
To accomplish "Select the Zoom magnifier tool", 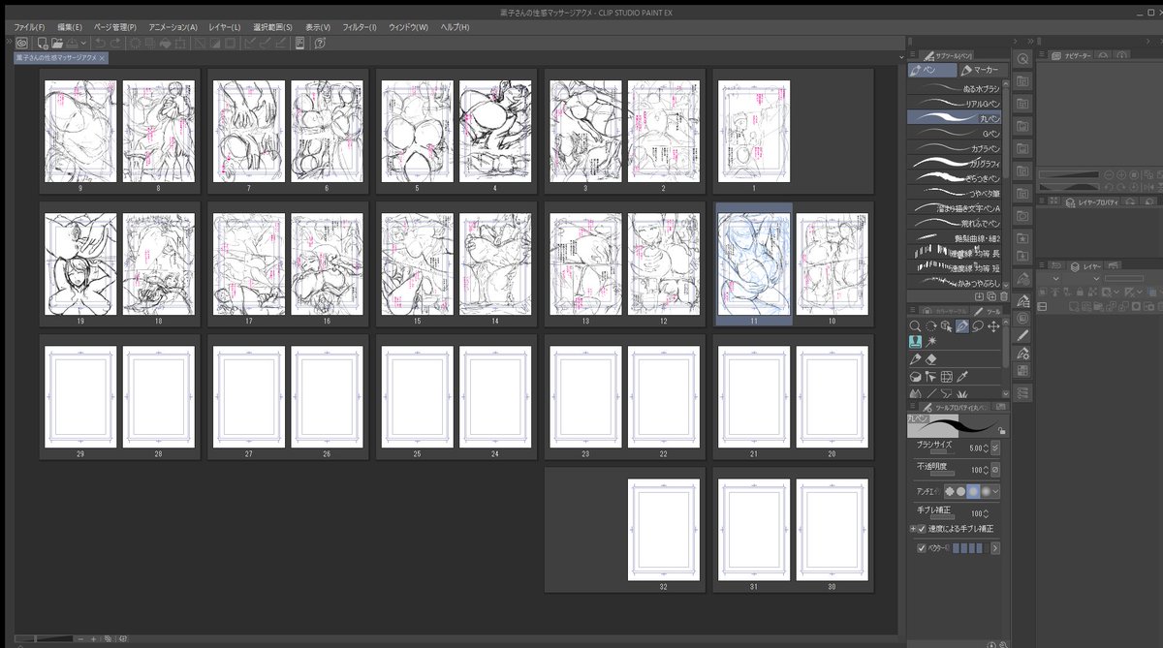I will tap(915, 326).
